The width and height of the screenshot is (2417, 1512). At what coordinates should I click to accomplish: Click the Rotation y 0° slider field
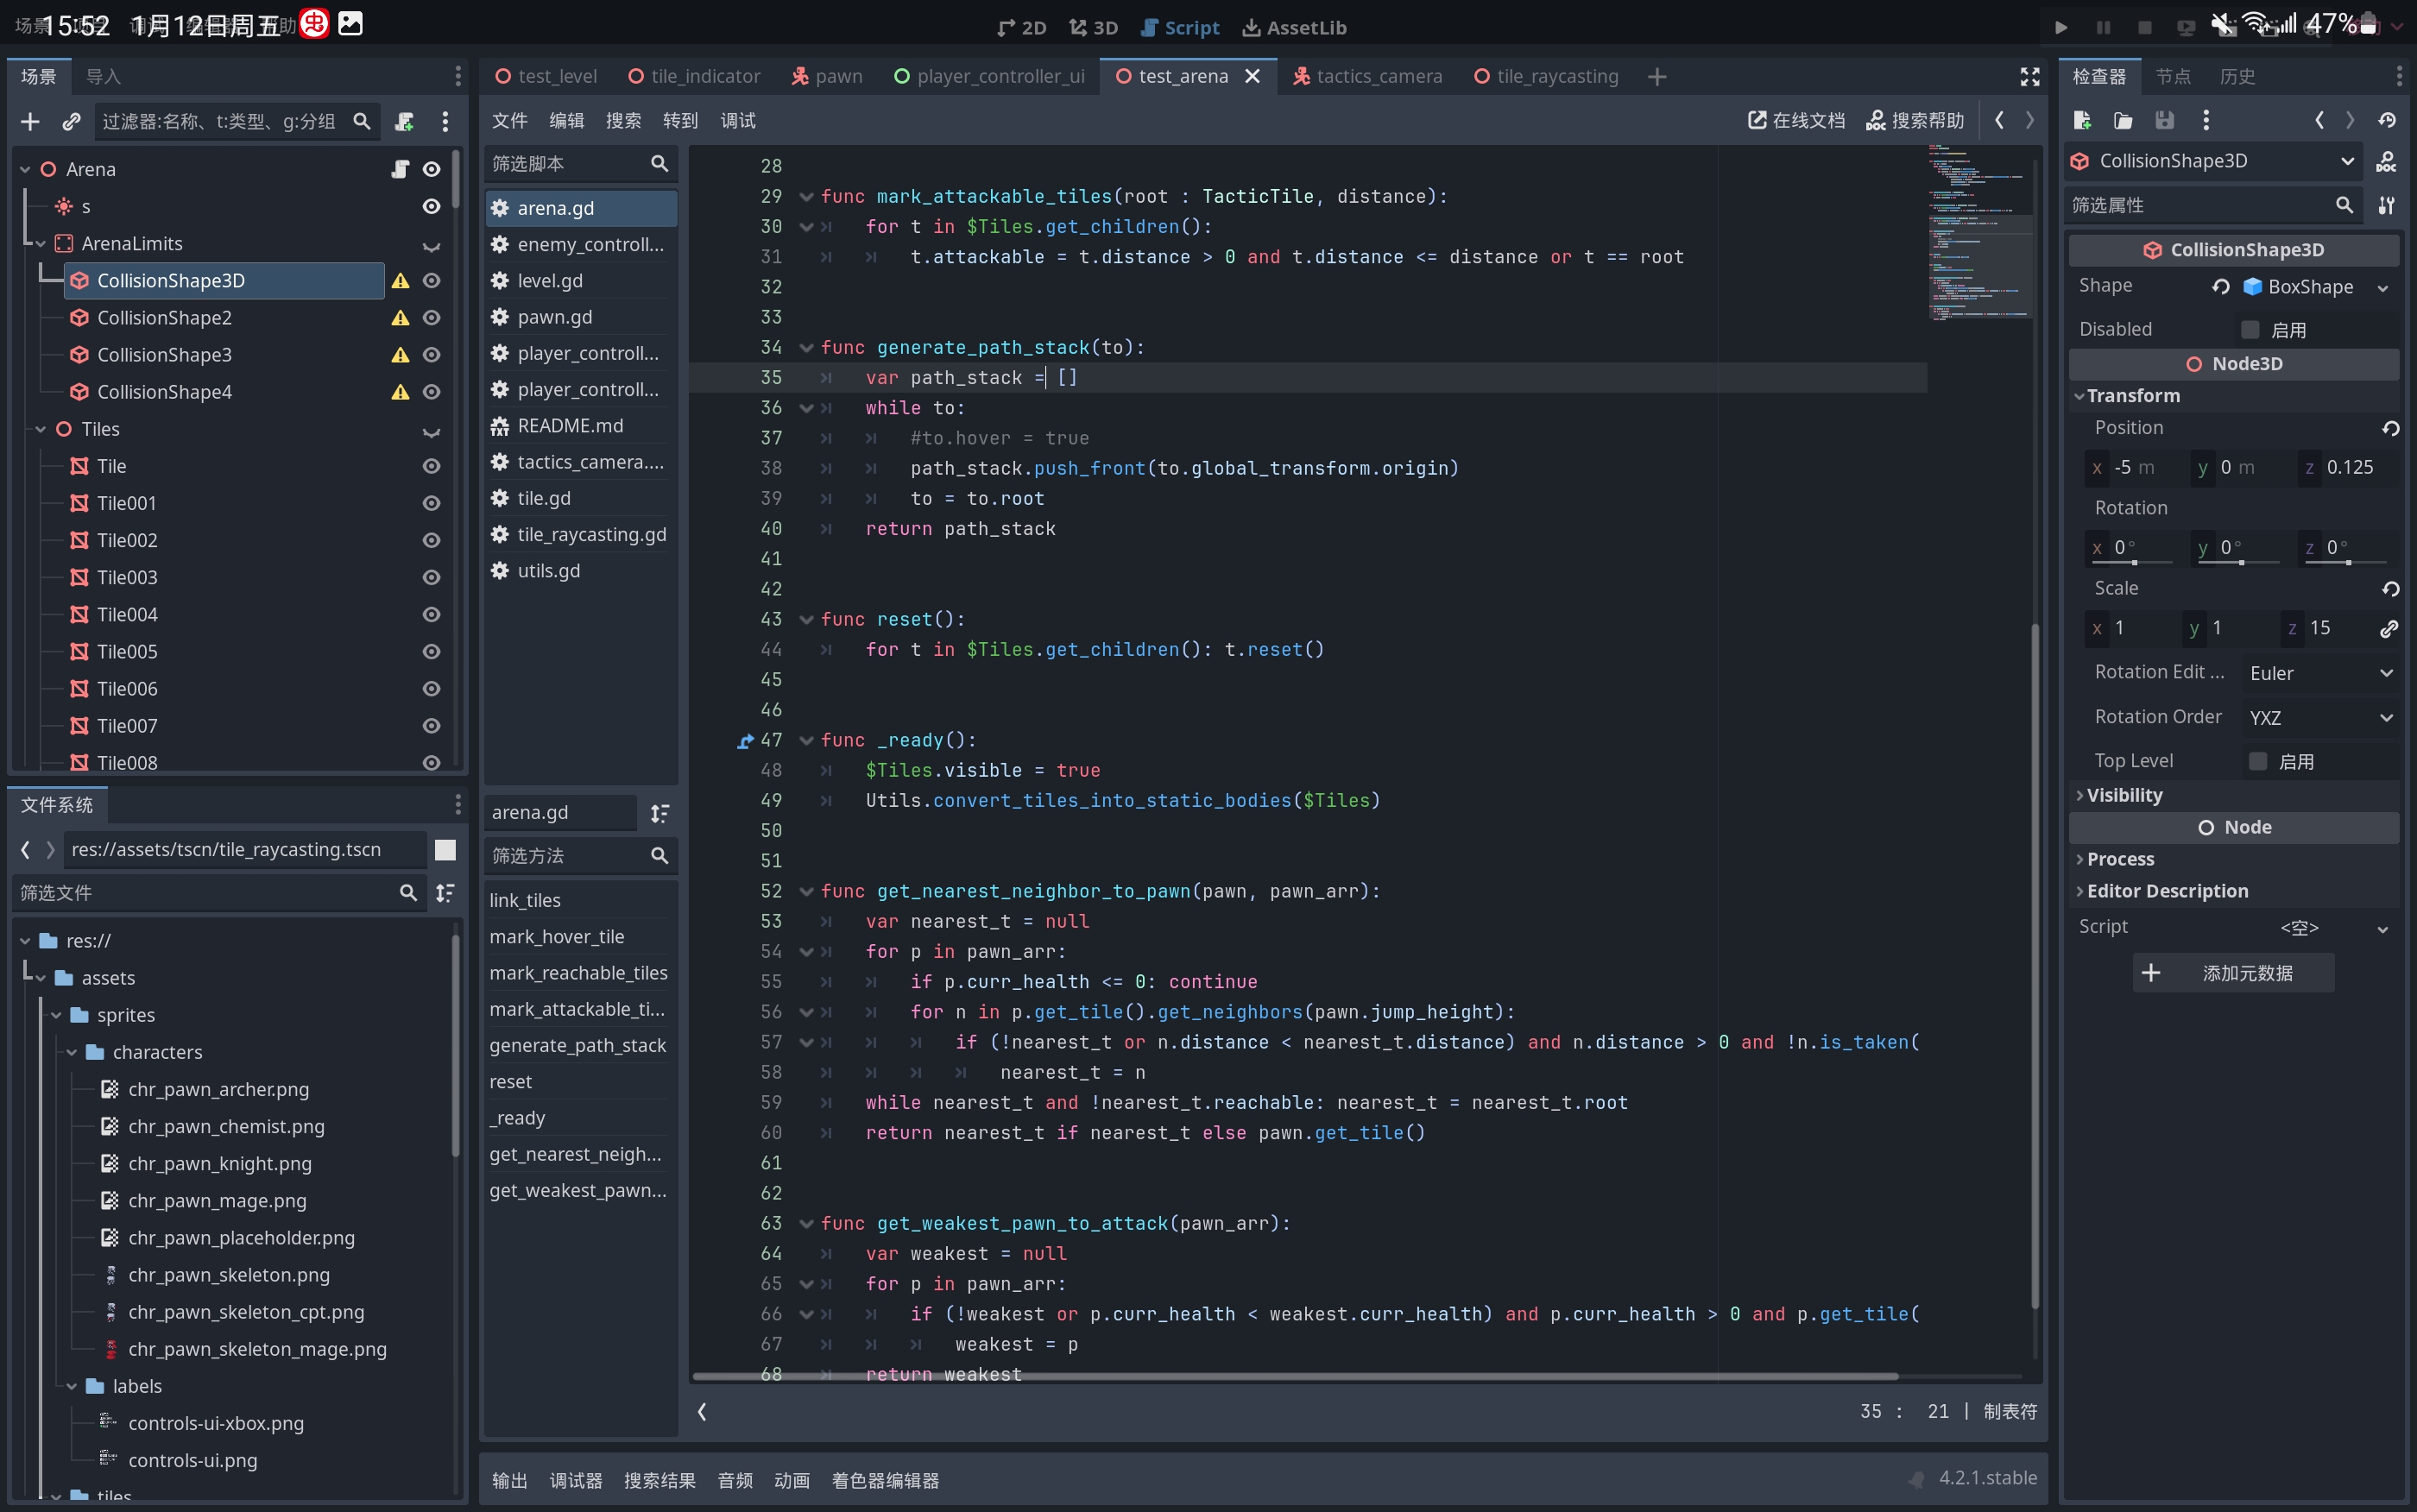click(2238, 548)
